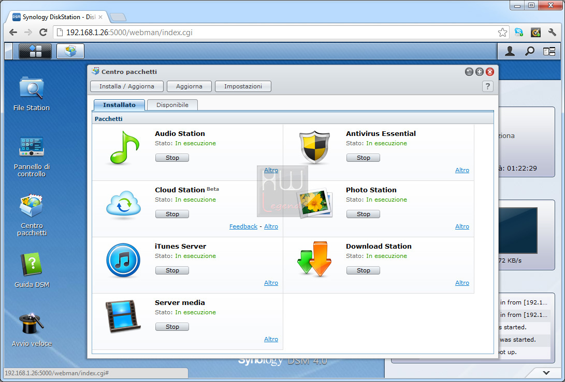The width and height of the screenshot is (565, 382).
Task: Maximize the Centro pacchetti window
Action: (x=479, y=72)
